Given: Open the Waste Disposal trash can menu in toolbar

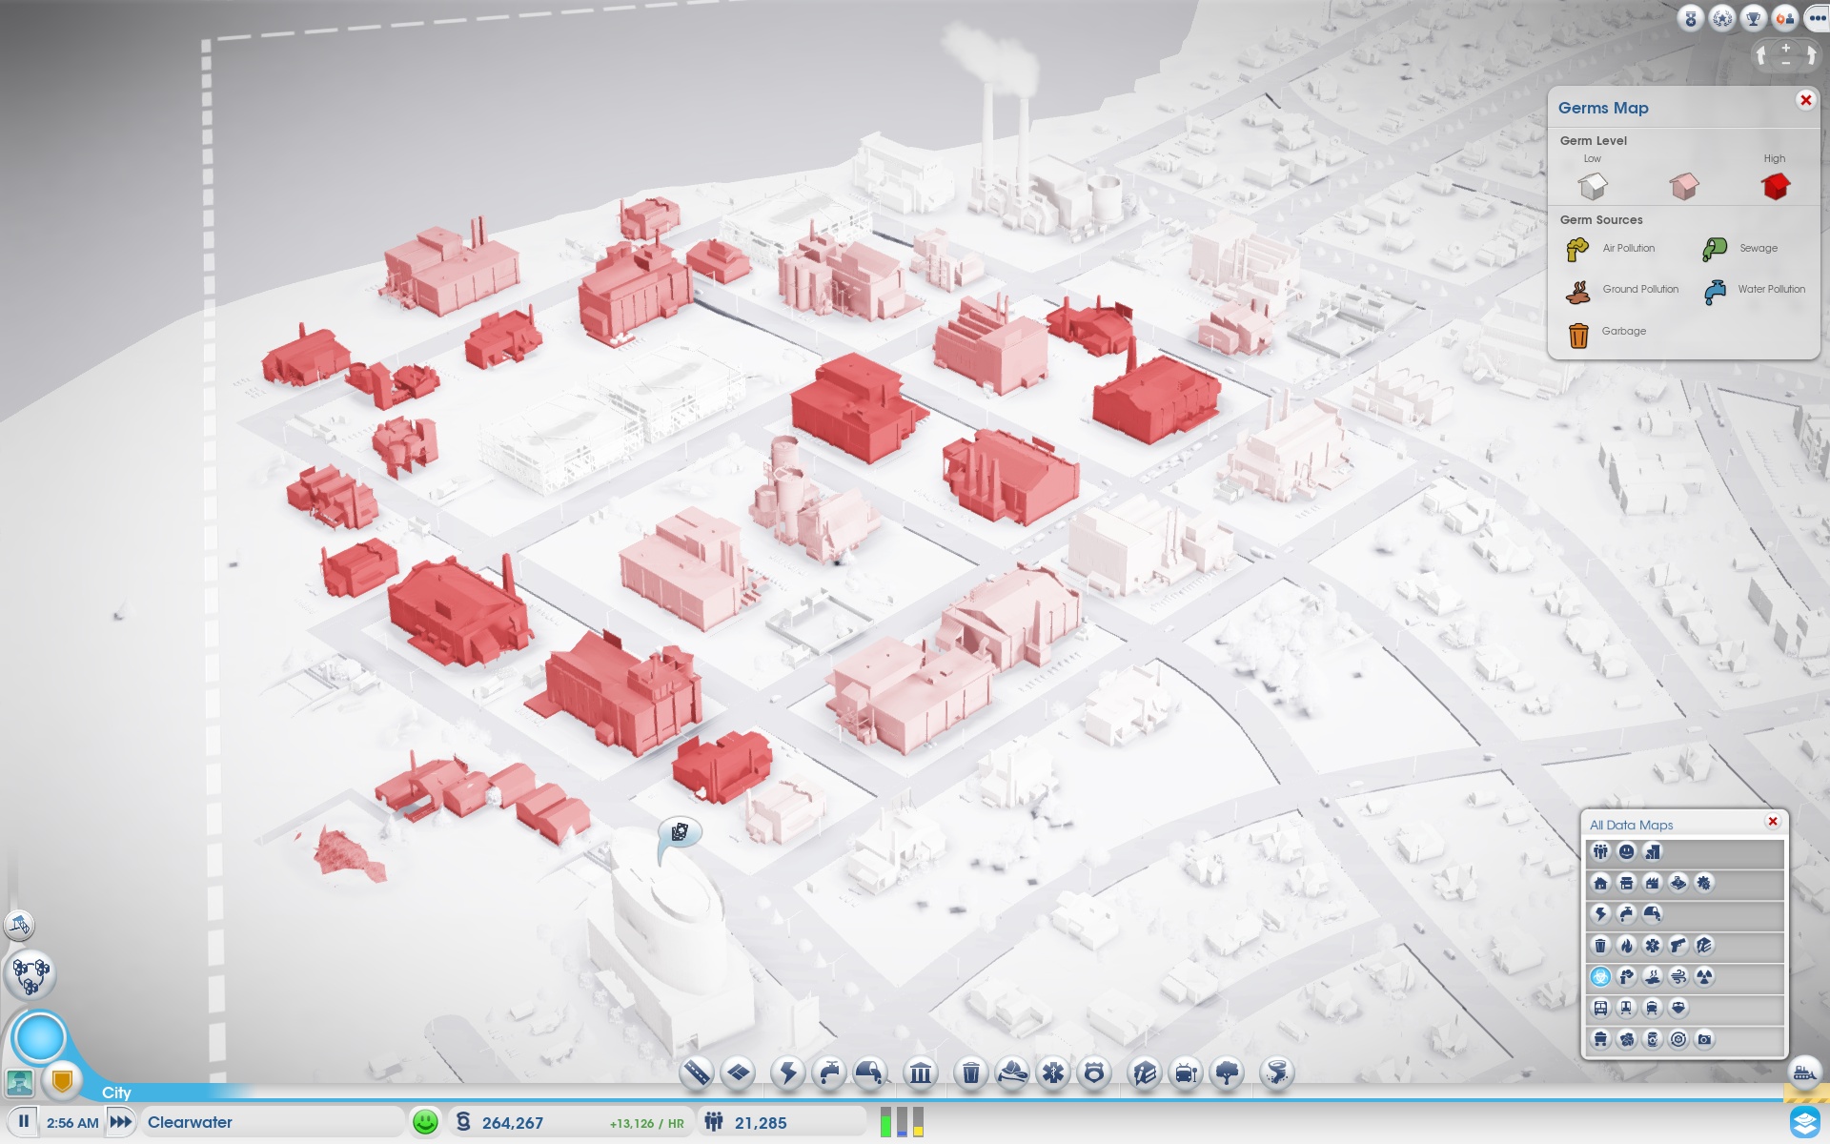Looking at the screenshot, I should (x=970, y=1073).
